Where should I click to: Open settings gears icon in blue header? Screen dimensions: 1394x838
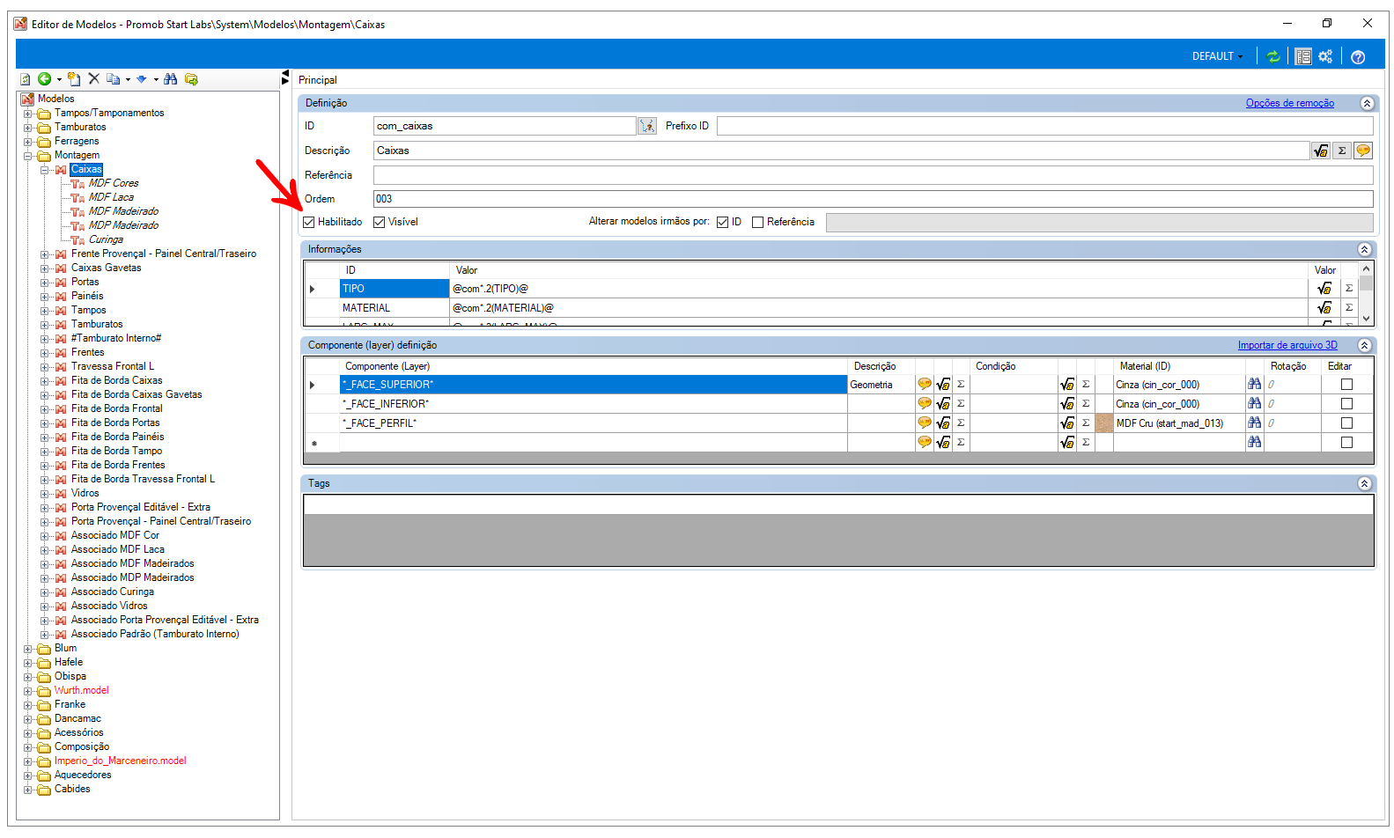[x=1325, y=56]
